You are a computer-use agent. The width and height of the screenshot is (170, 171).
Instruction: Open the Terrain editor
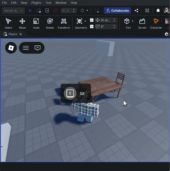[x=142, y=23]
